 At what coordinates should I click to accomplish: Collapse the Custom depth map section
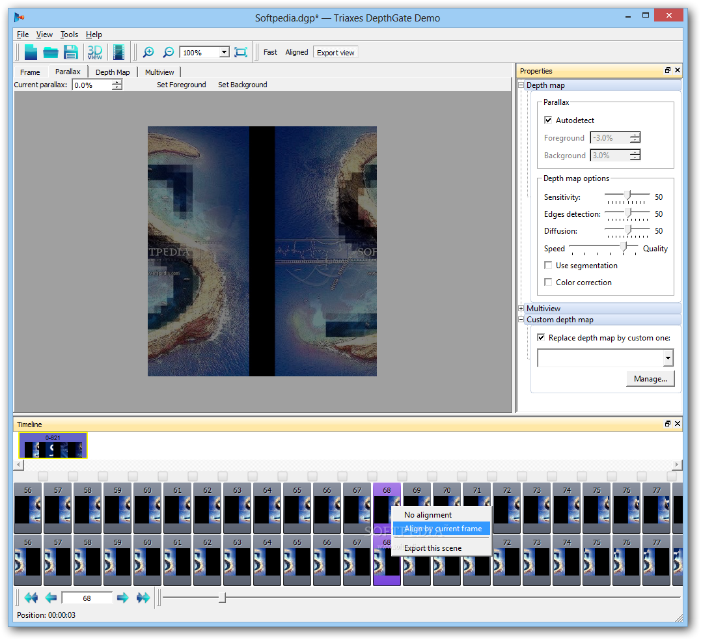click(521, 319)
